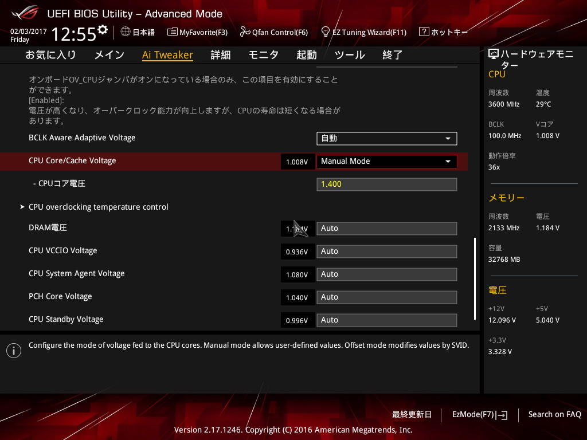587x440 pixels.
Task: Click the 2133 MHz memory frequency value
Action: (x=504, y=228)
